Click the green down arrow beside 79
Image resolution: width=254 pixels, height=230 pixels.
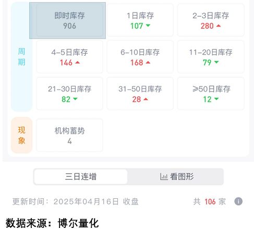pyautogui.click(x=216, y=62)
